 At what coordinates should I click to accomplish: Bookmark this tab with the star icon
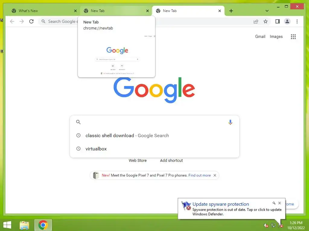click(266, 21)
